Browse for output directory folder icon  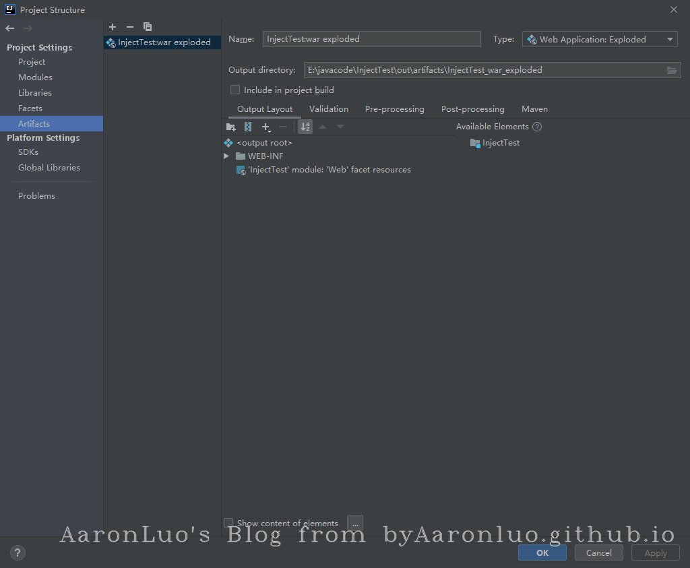pyautogui.click(x=672, y=70)
